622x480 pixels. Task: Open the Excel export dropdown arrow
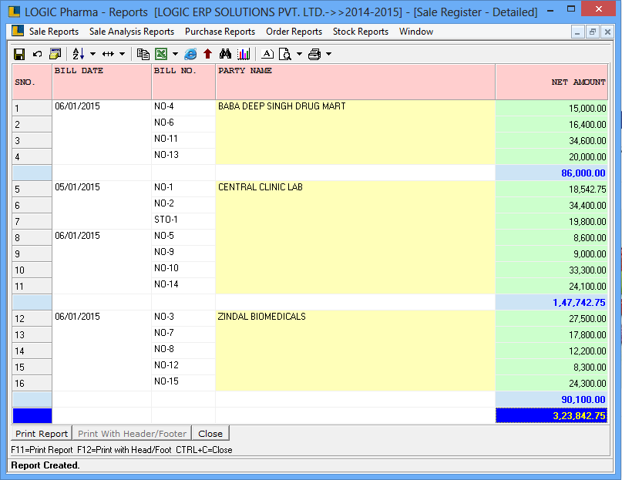tap(175, 54)
